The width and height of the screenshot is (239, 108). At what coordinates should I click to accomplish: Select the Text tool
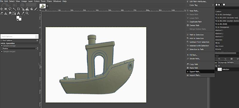click(19, 13)
